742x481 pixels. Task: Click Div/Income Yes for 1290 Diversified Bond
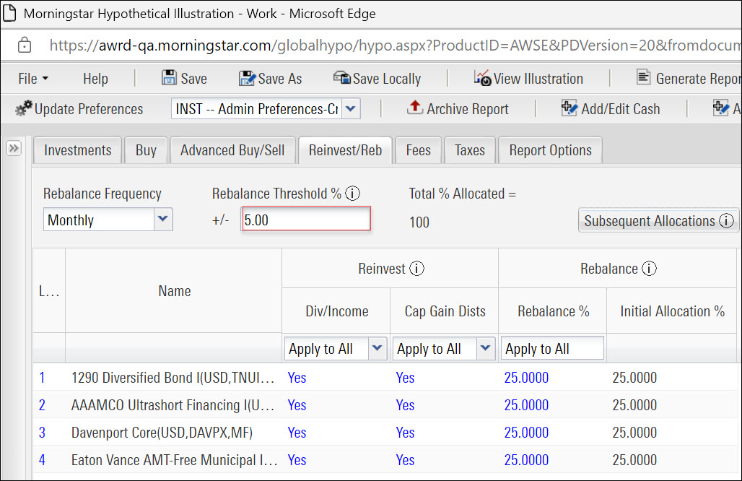click(297, 377)
